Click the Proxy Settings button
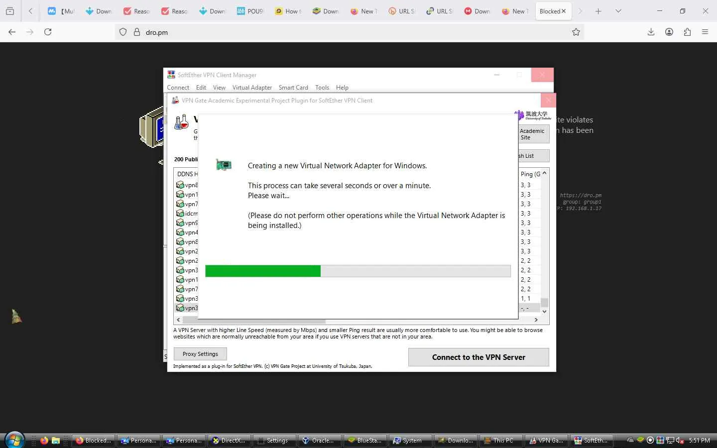The width and height of the screenshot is (717, 448). [200, 354]
